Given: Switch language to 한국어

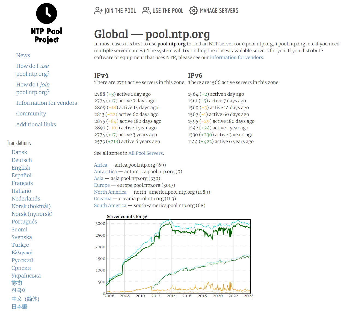Looking at the screenshot, I should [19, 290].
